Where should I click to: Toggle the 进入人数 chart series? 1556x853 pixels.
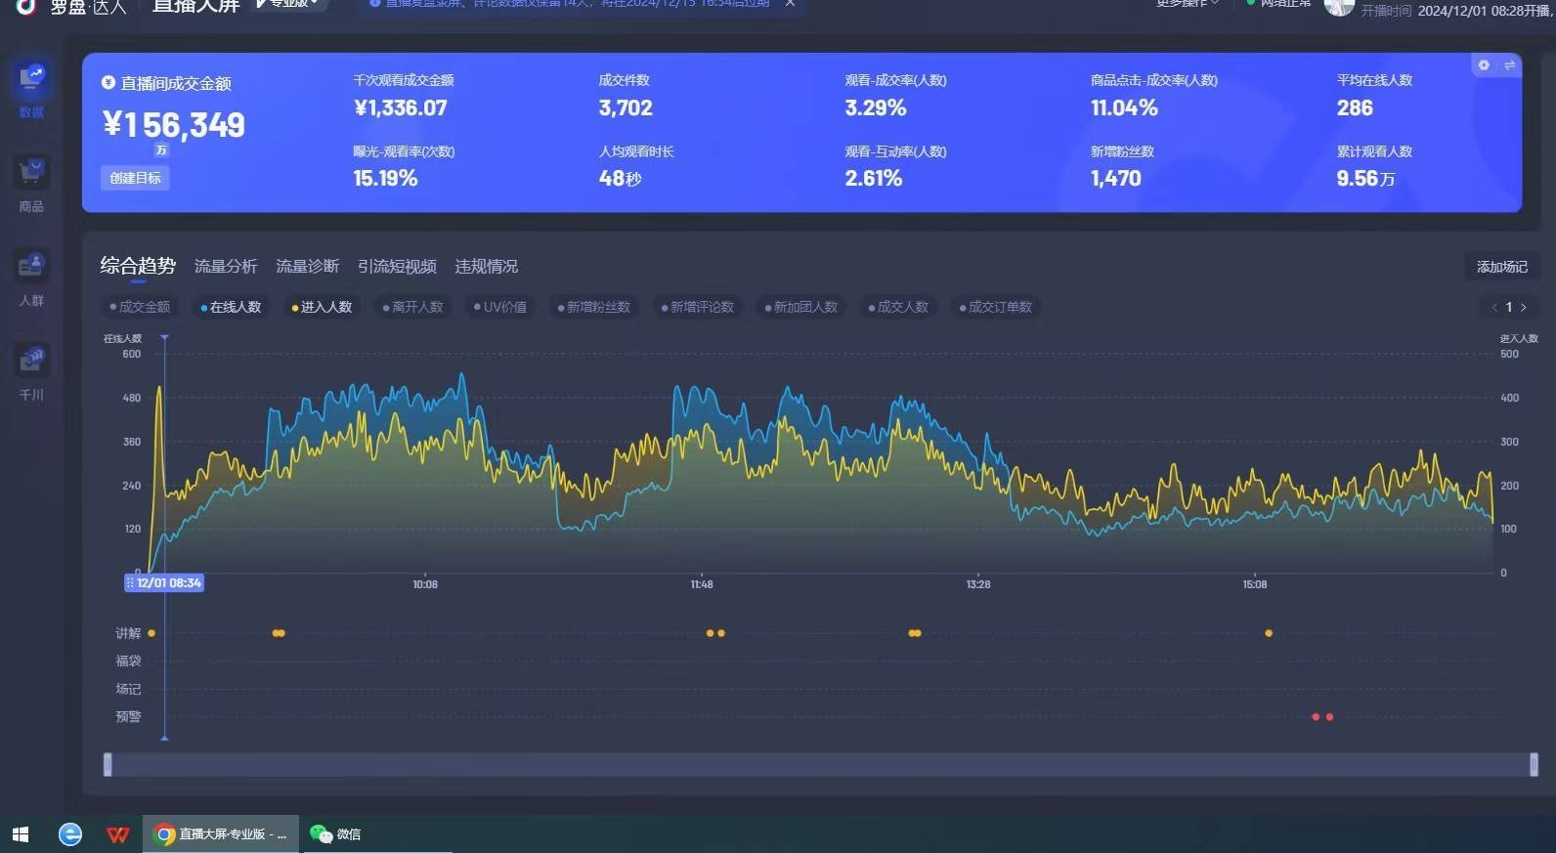[323, 307]
